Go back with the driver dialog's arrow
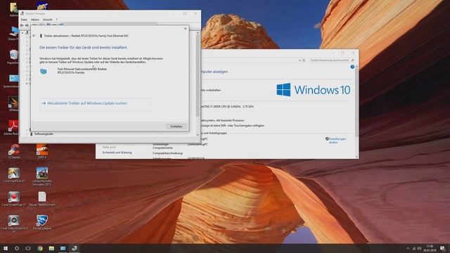The image size is (450, 253). (34, 36)
